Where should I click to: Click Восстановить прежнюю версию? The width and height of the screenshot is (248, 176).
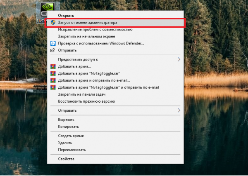tap(86, 101)
